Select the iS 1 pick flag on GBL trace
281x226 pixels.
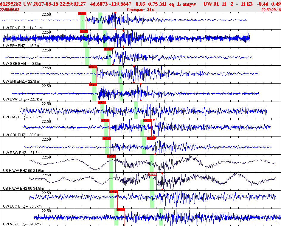coord(148,120)
